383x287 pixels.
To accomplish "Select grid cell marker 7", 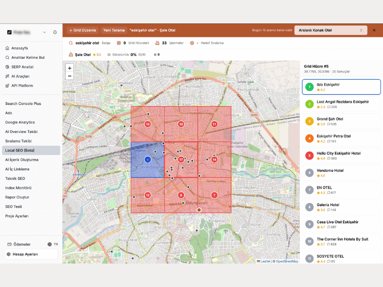I will pyautogui.click(x=214, y=195).
